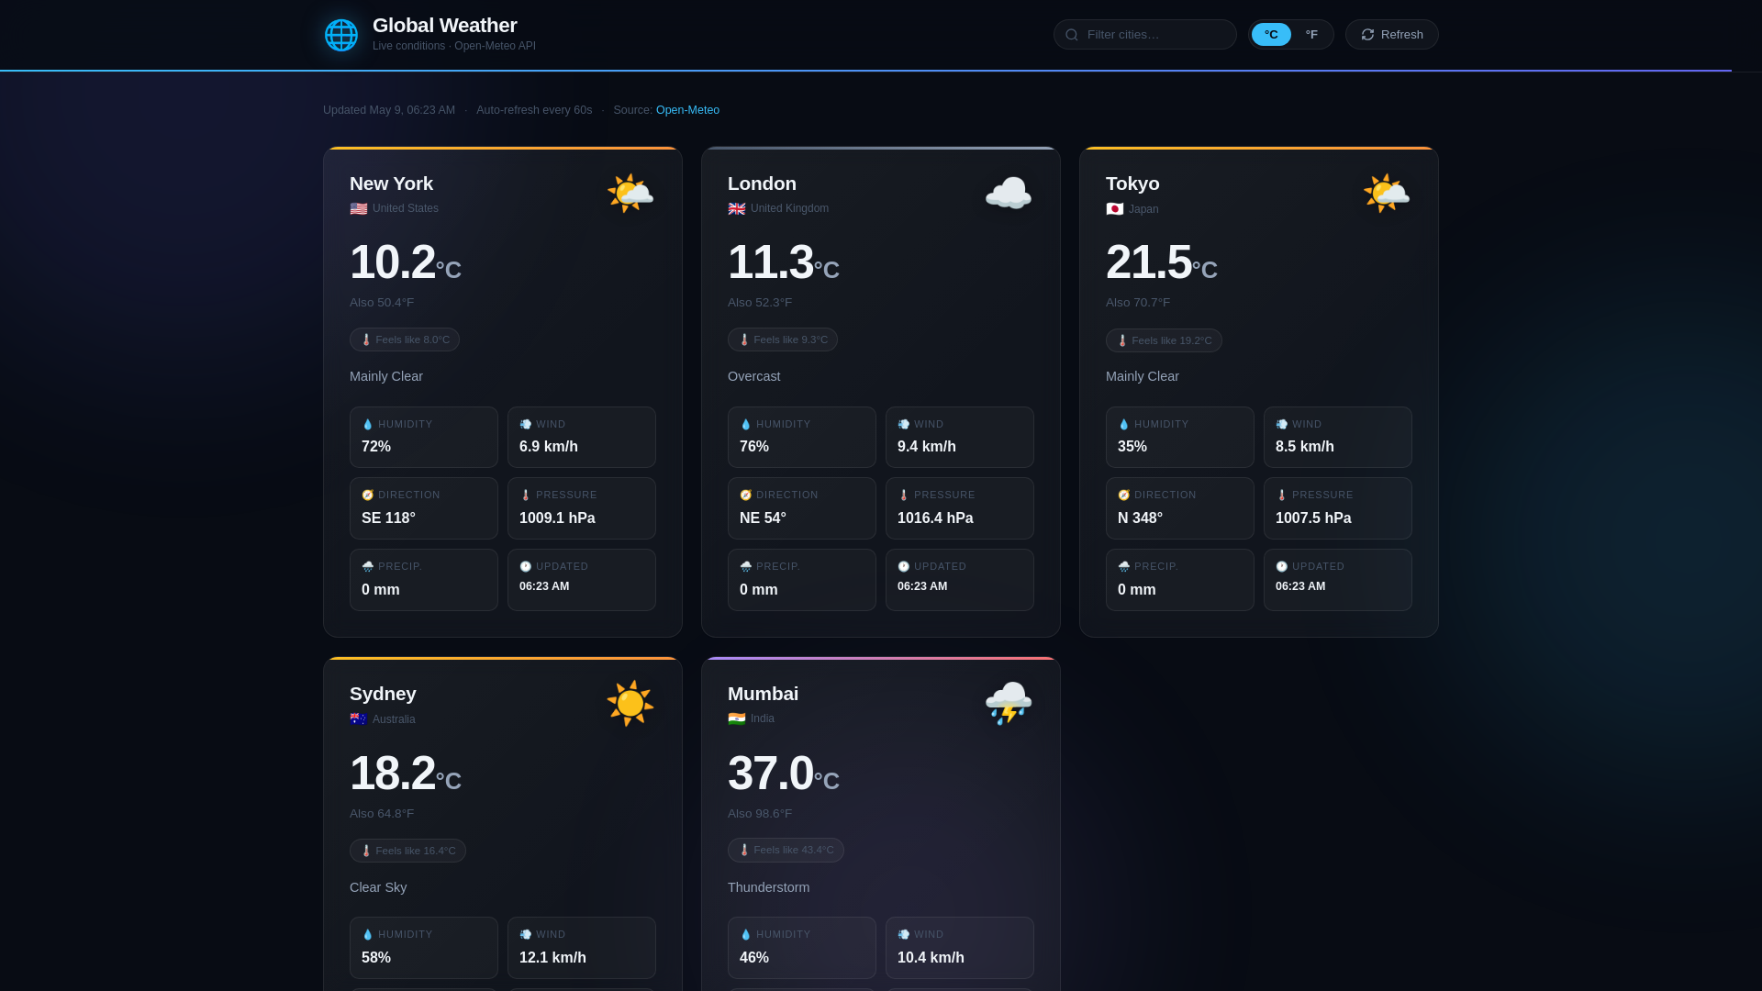Click New York humidity droplet icon
Screen dimensions: 1762x991
click(x=368, y=425)
